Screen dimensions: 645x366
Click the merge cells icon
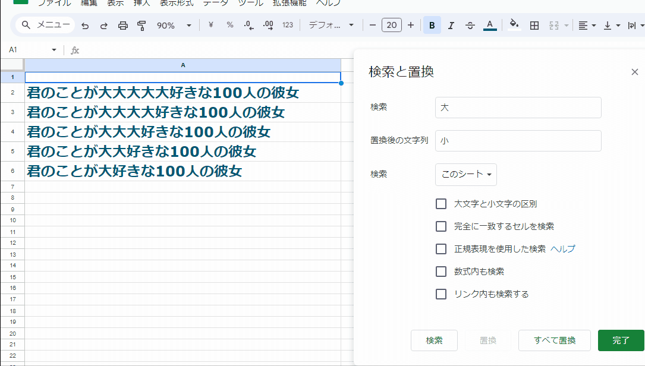click(x=554, y=26)
